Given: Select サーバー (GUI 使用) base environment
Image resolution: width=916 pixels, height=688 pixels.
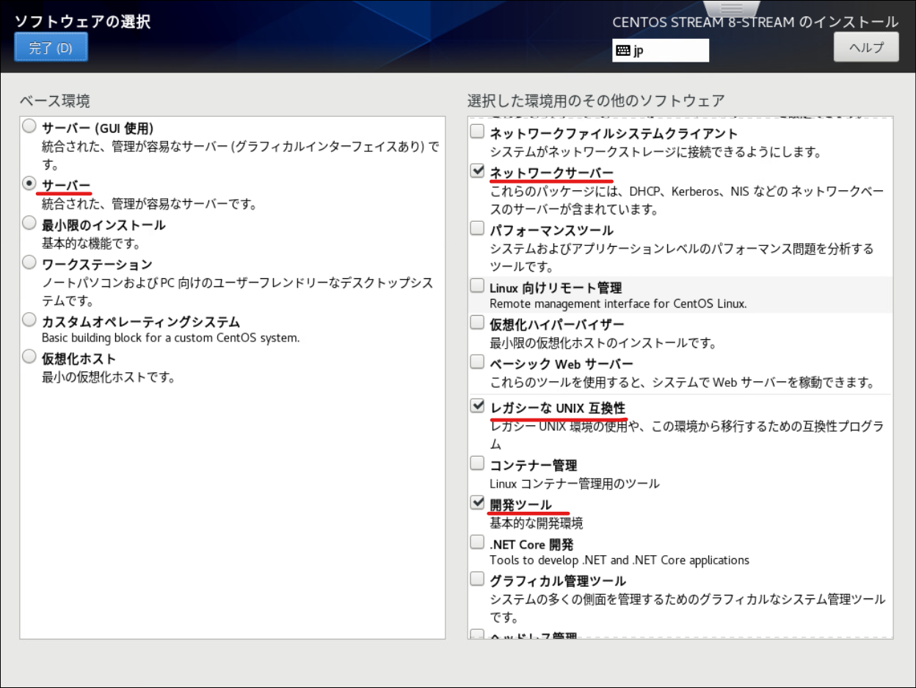Looking at the screenshot, I should pos(29,126).
